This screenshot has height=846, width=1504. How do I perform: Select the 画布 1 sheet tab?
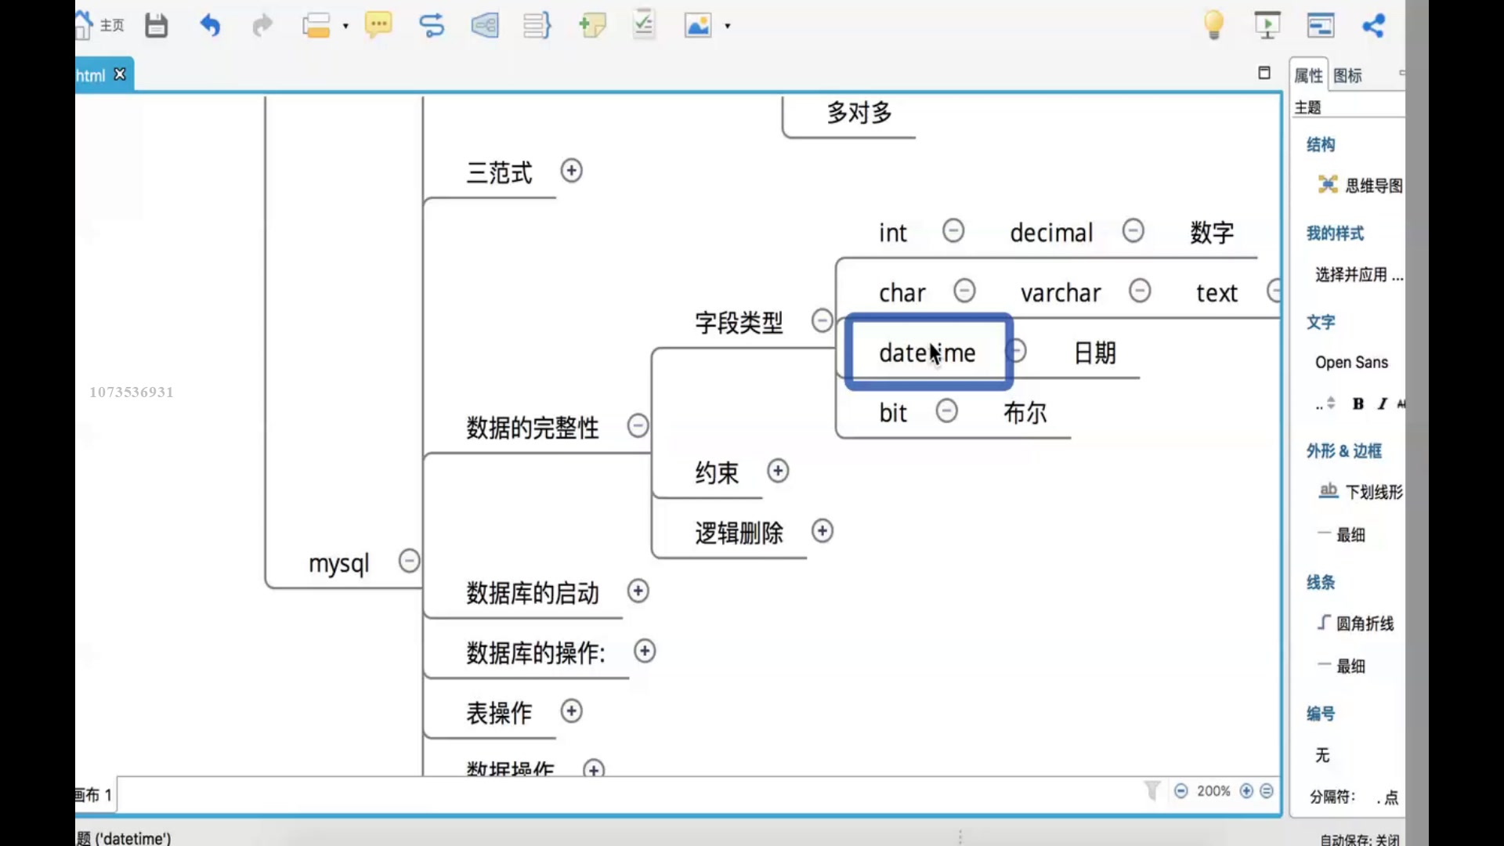click(x=94, y=795)
